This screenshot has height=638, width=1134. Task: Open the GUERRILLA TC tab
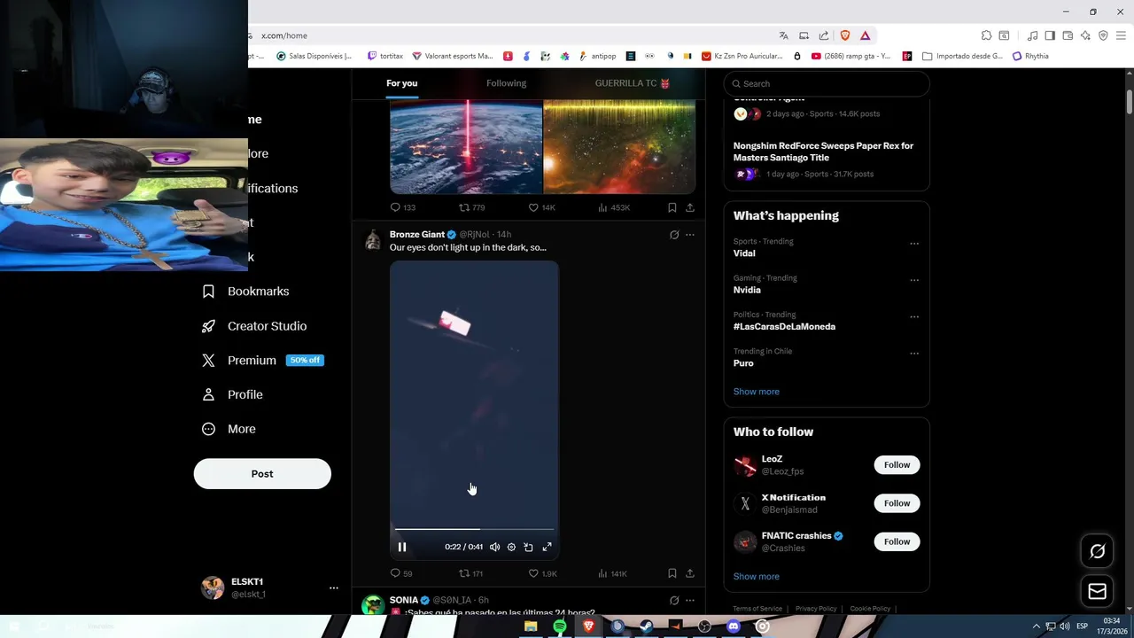(x=632, y=83)
